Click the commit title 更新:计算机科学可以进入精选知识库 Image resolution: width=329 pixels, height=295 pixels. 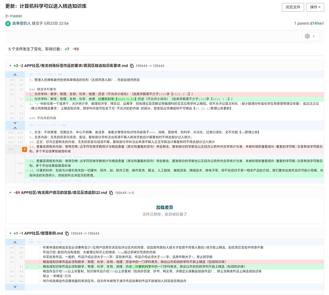pyautogui.click(x=46, y=6)
